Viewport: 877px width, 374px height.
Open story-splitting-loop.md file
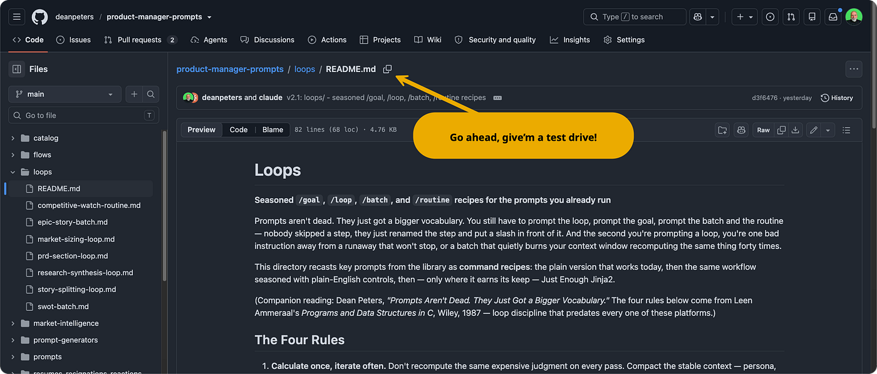click(78, 290)
